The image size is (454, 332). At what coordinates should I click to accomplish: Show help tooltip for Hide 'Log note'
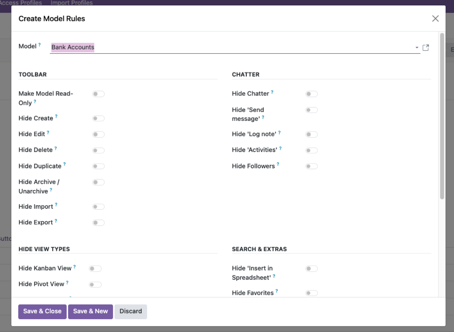coord(279,133)
